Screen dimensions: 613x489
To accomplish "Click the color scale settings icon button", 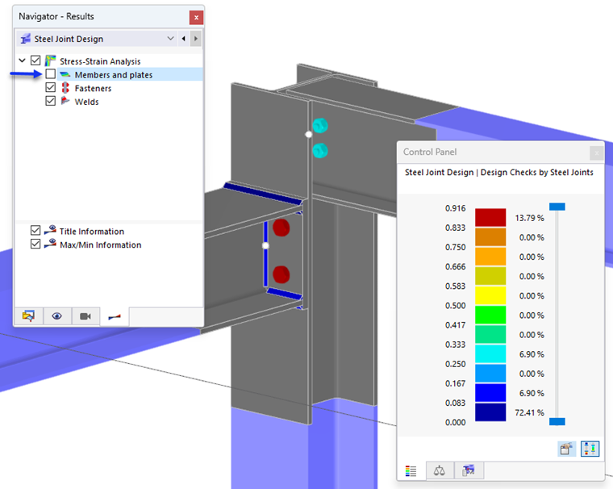I will 590,449.
